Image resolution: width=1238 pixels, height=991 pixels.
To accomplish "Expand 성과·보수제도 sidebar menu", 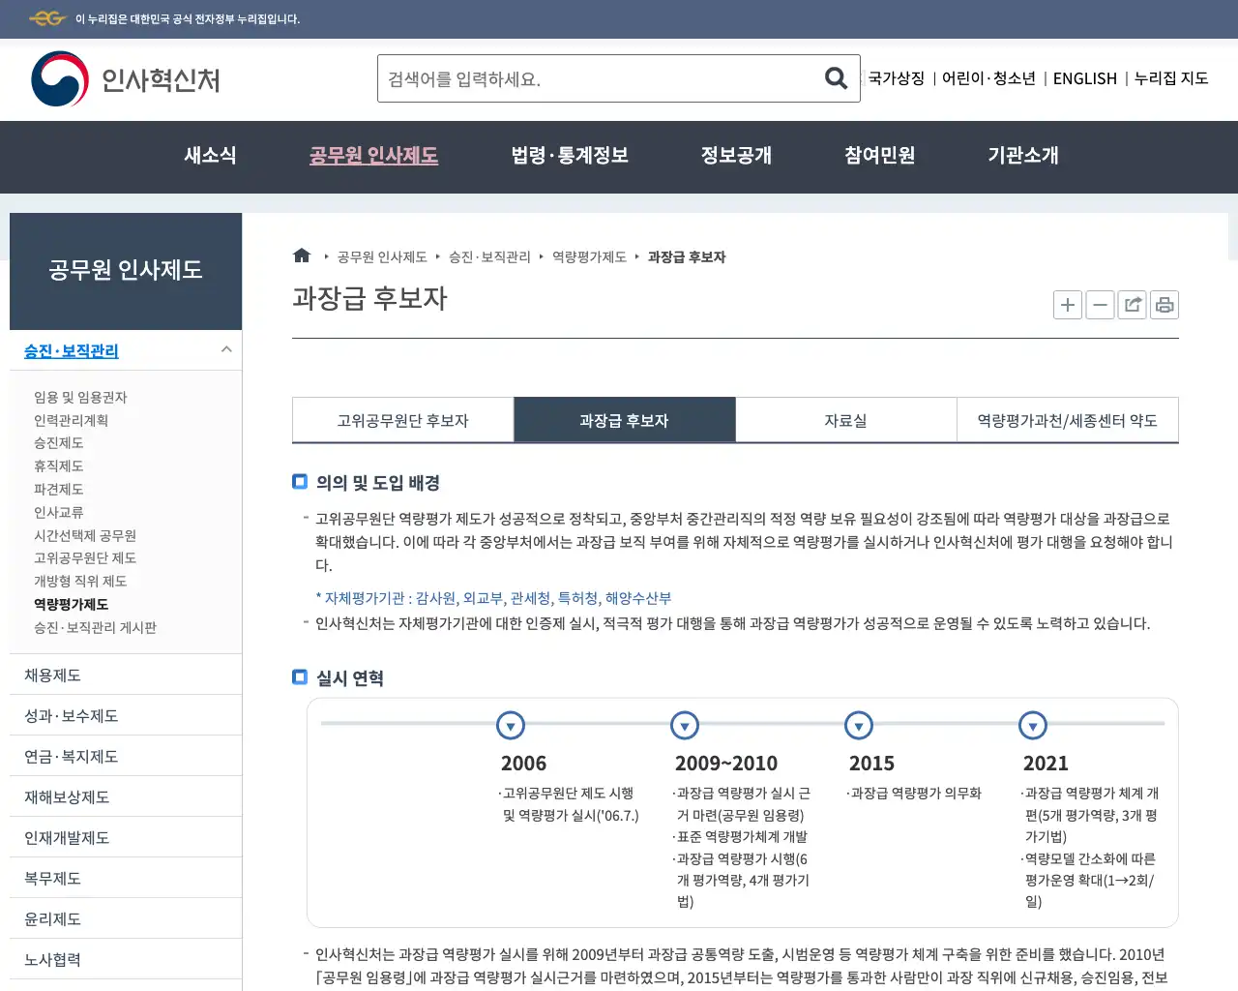I will click(x=126, y=715).
